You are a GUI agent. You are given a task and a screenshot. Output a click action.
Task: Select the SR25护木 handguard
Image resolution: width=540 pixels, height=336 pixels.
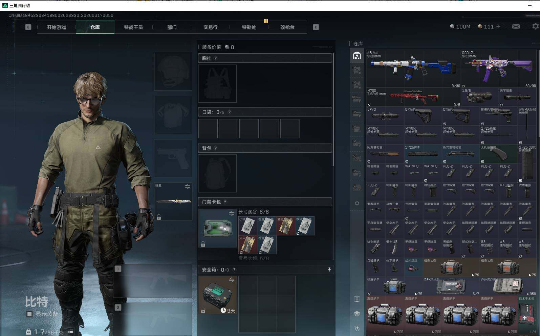(x=423, y=154)
